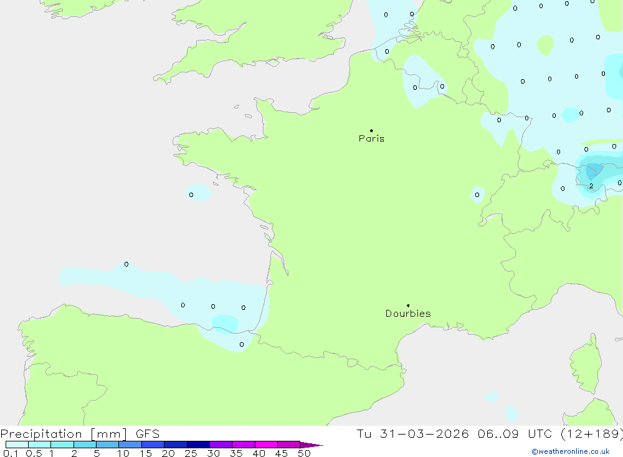Click the "40" legend value
Viewport: 623px width, 457px height.
tap(259, 453)
